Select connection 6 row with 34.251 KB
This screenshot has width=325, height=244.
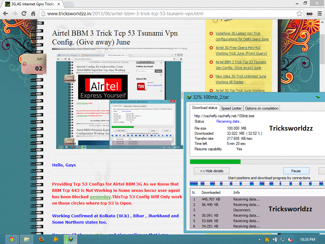pos(257,226)
